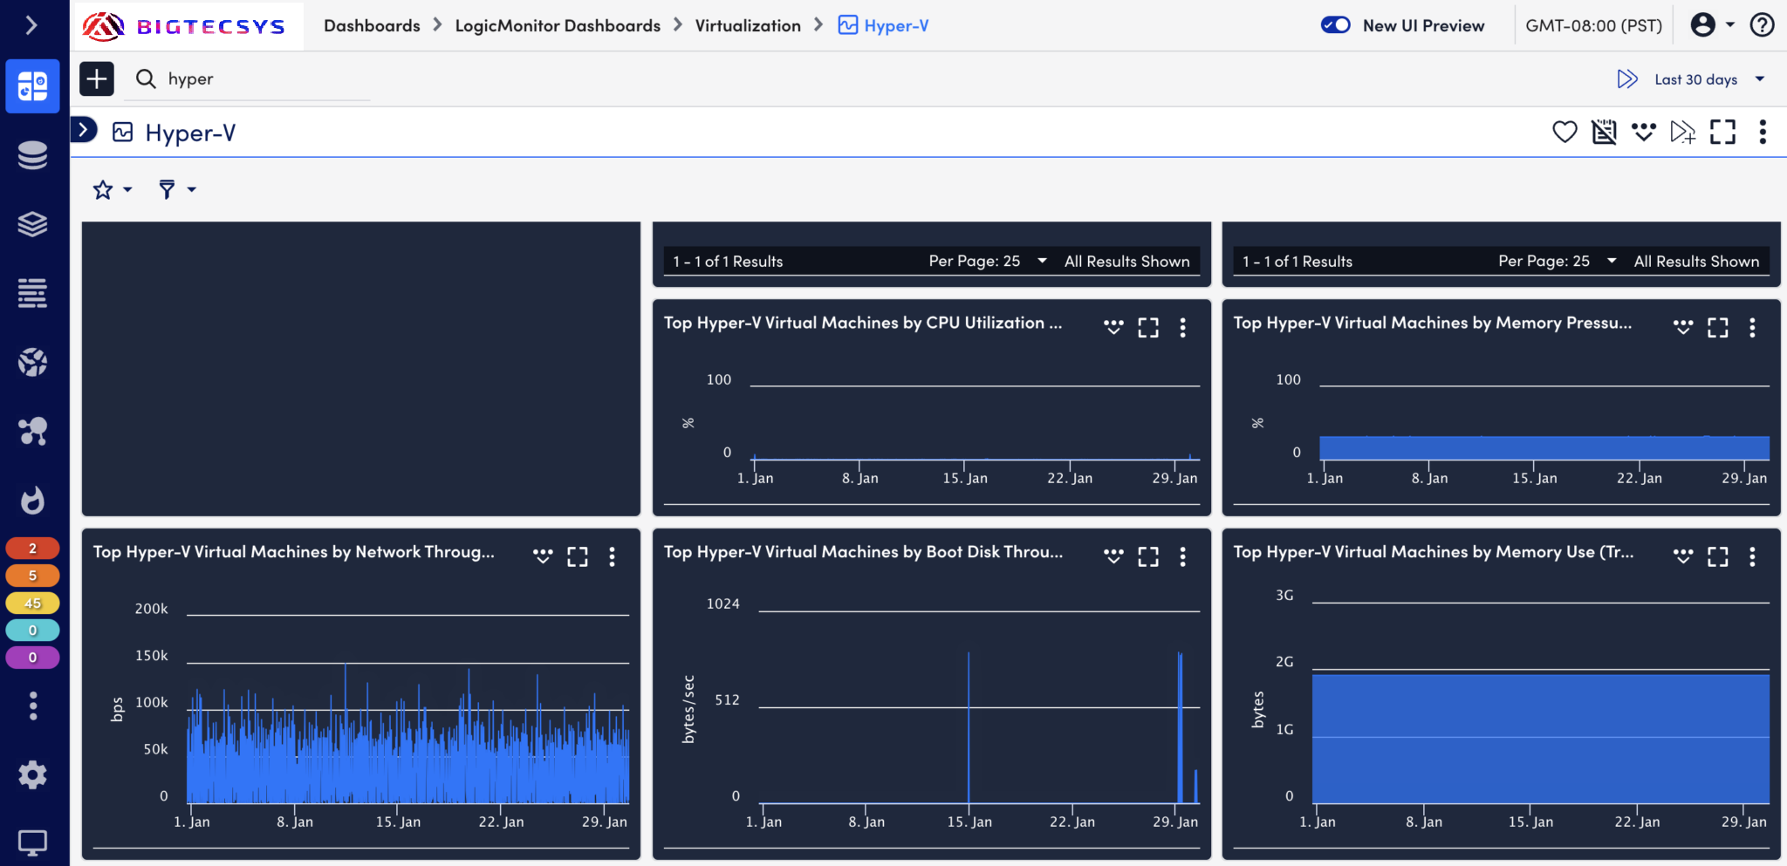Click the time range play icon
The image size is (1787, 866).
[x=1627, y=79]
